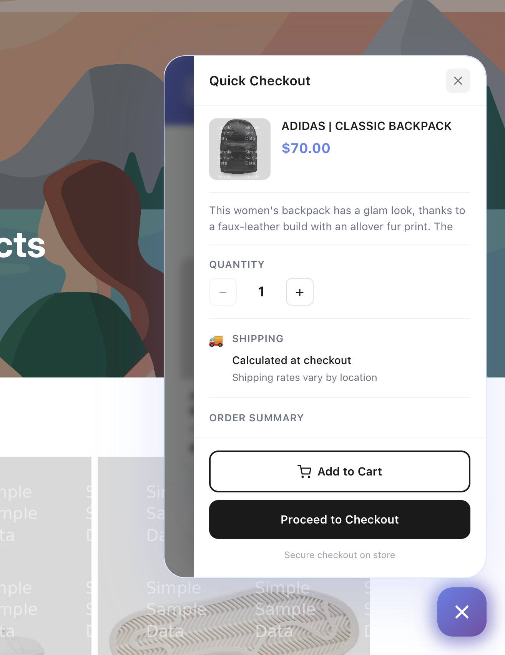Click the Secure checkout on store text

click(x=339, y=555)
